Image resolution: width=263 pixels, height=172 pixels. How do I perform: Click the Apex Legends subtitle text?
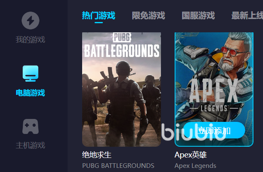point(195,166)
